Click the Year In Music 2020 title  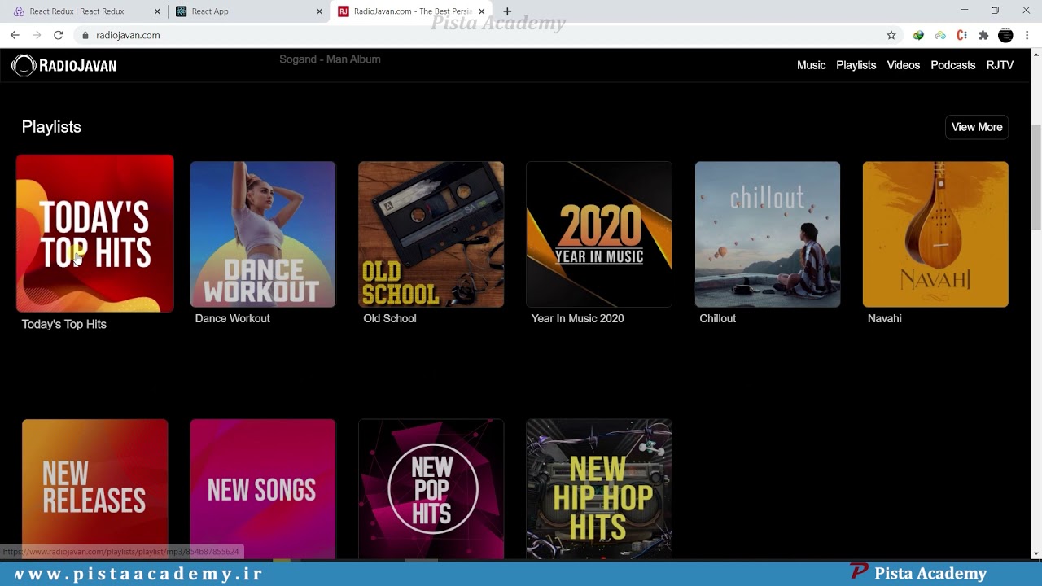[578, 318]
